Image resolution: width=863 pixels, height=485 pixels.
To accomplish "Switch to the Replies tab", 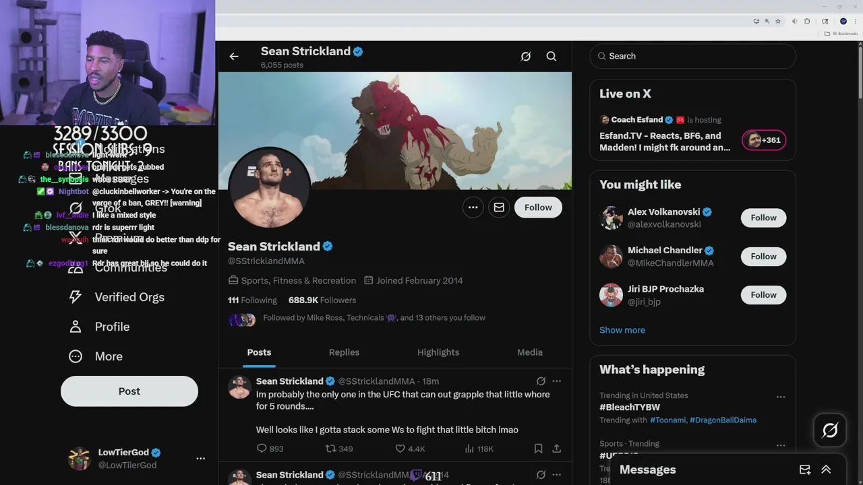I will pos(344,352).
